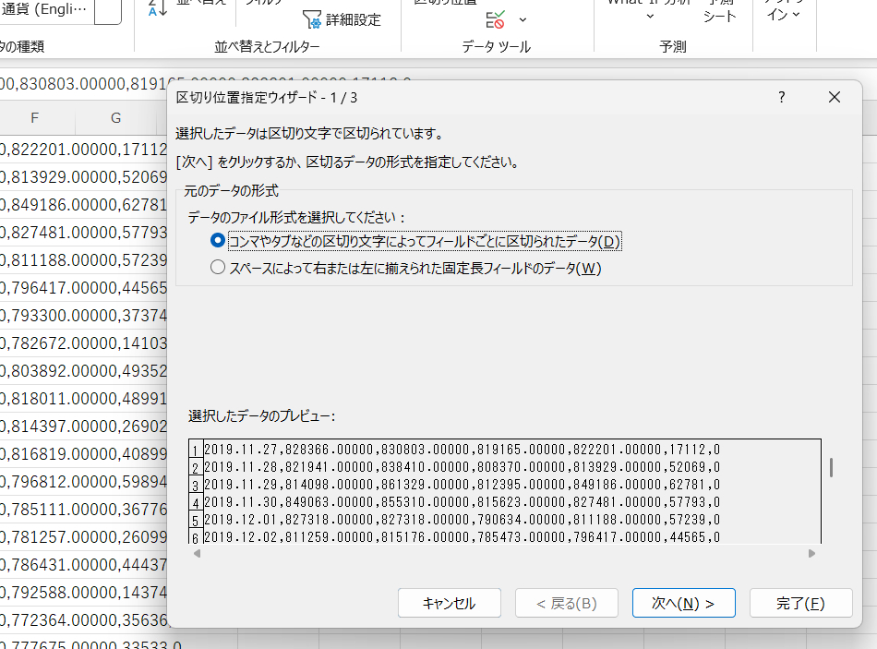This screenshot has height=649, width=877.
Task: Select the fixed-width field radio option (W)
Action: coord(405,268)
